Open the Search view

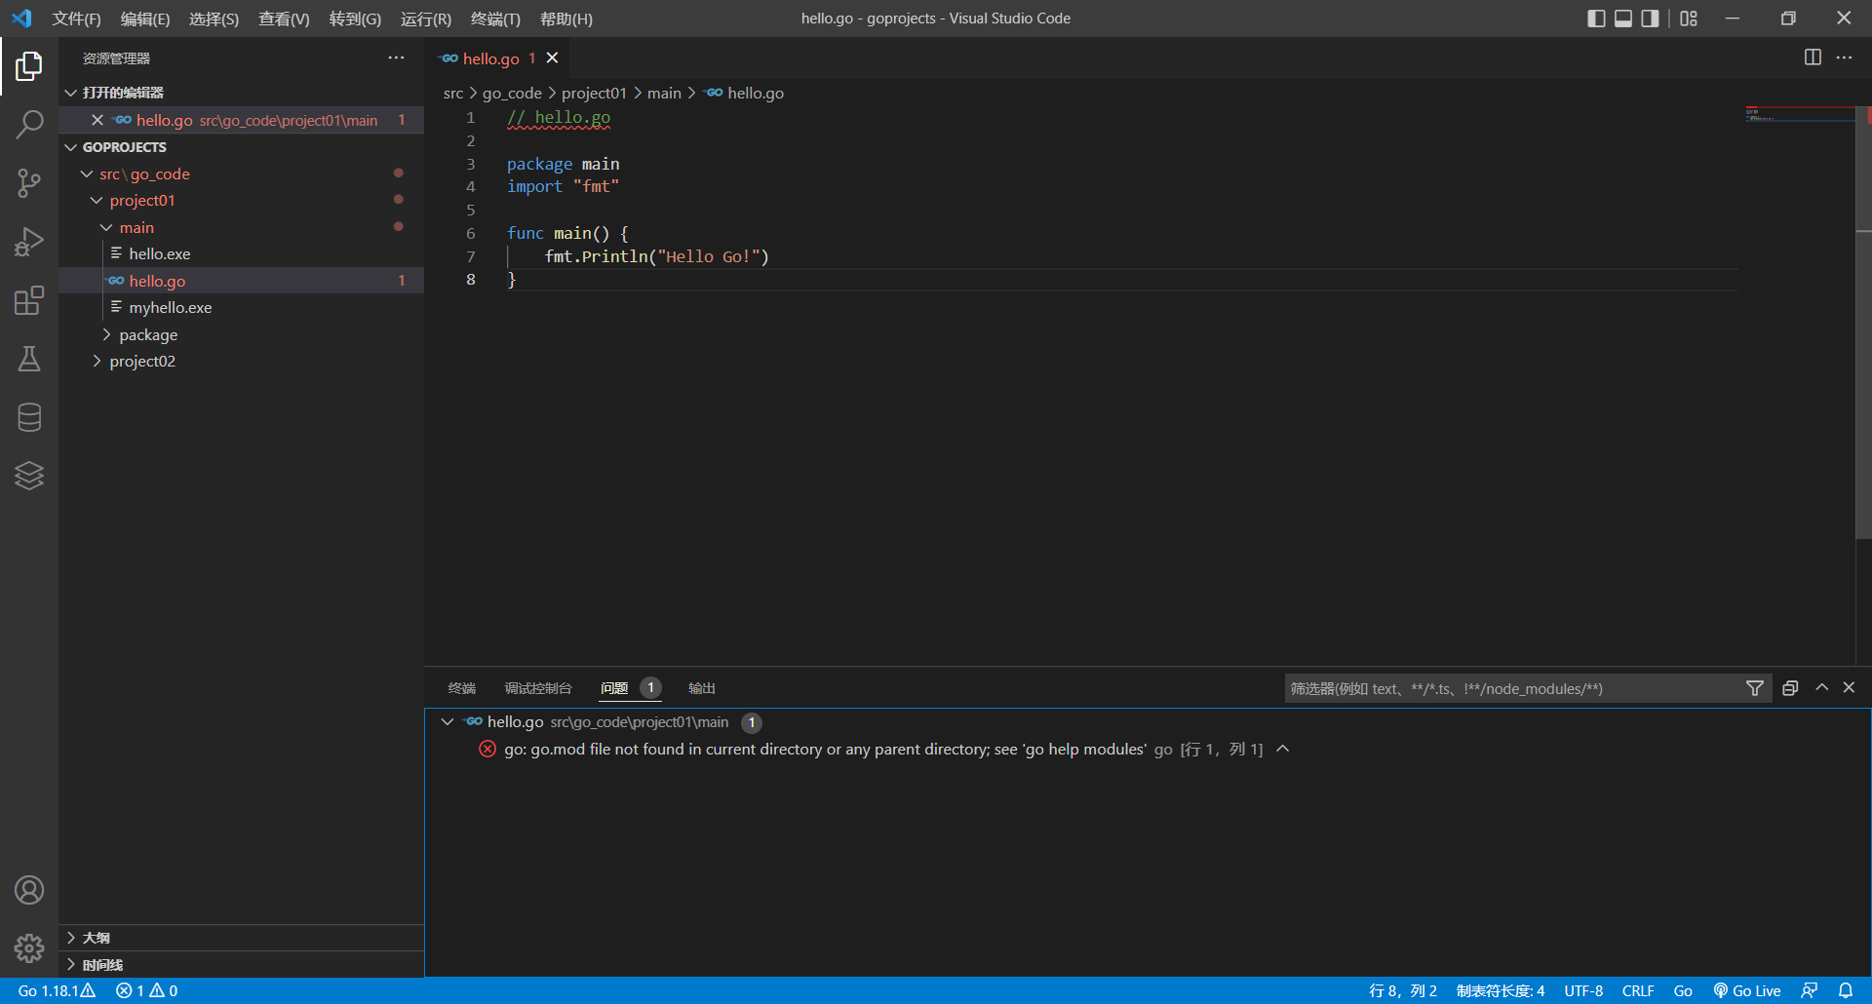click(x=29, y=125)
